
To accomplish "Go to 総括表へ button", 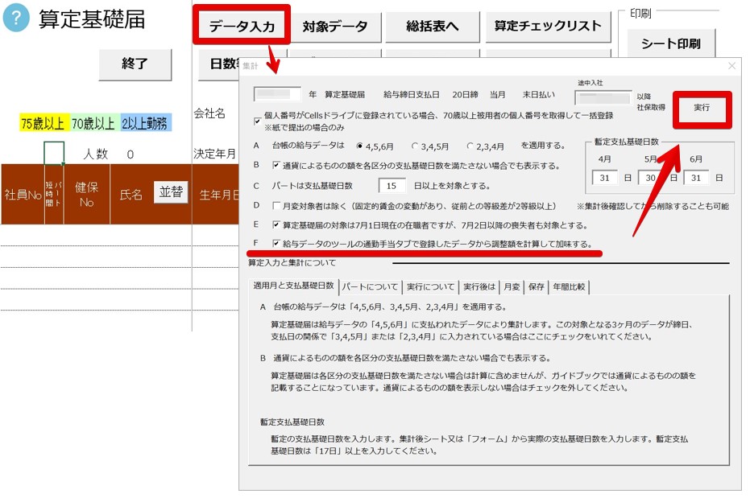I will coord(433,27).
